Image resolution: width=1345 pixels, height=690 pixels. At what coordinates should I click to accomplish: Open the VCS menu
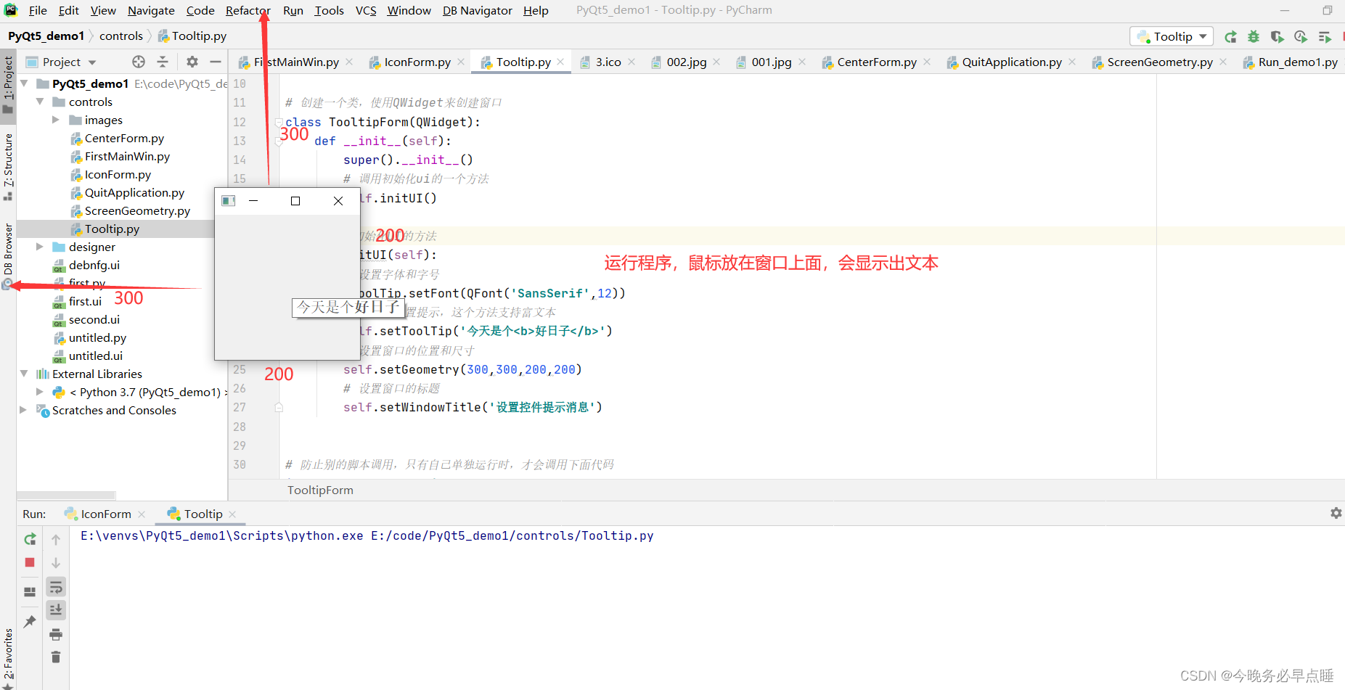pos(366,10)
